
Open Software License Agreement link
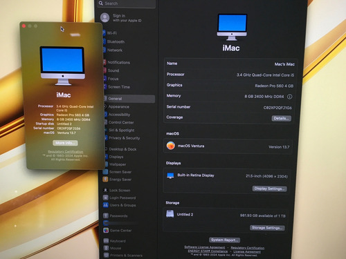point(204,247)
